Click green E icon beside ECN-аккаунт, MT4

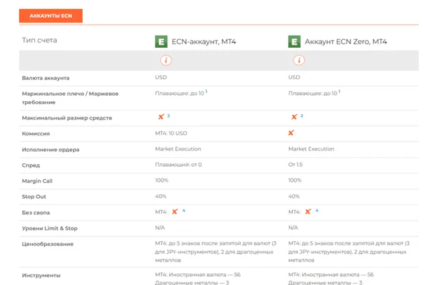coord(161,42)
